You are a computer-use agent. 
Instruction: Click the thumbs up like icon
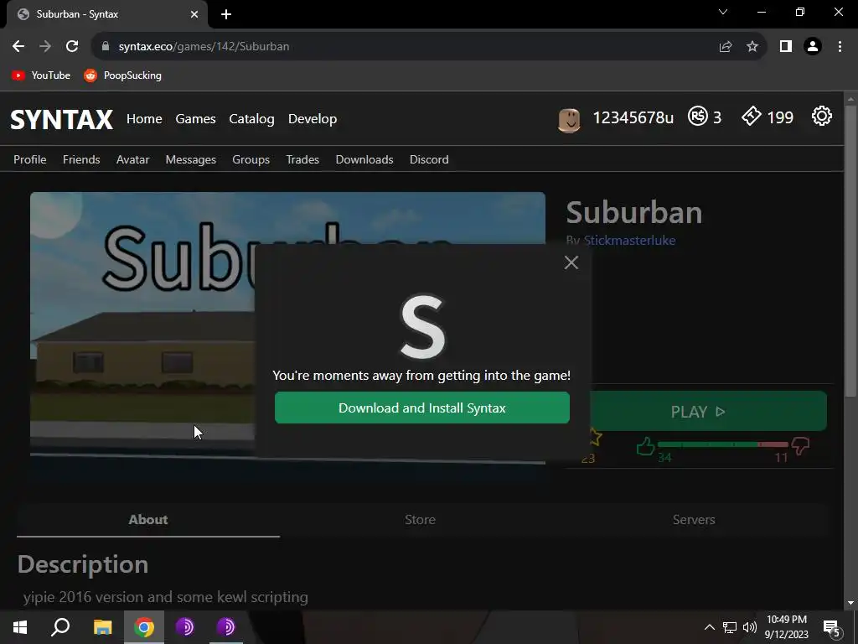[646, 446]
